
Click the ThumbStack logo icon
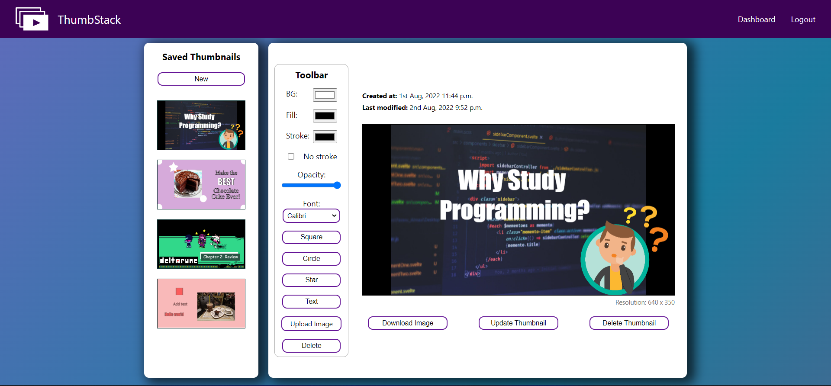tap(32, 19)
